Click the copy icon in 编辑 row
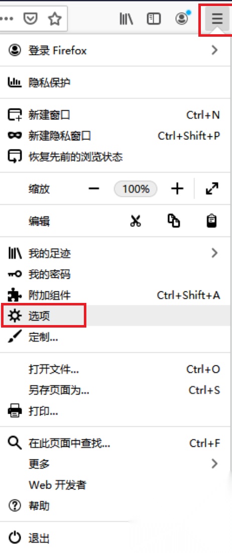This screenshot has height=553, width=232. [x=174, y=221]
